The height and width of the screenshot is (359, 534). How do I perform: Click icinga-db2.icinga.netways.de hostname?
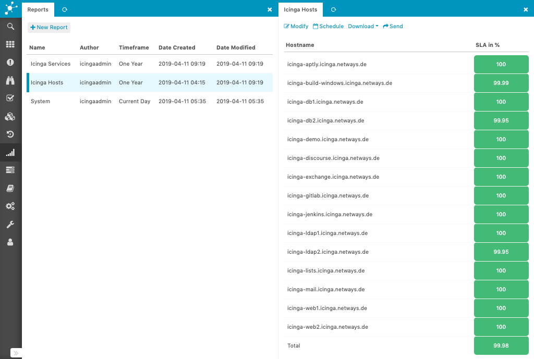tap(325, 120)
